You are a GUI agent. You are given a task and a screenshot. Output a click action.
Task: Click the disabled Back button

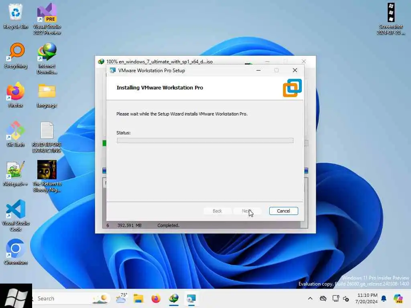pos(217,211)
